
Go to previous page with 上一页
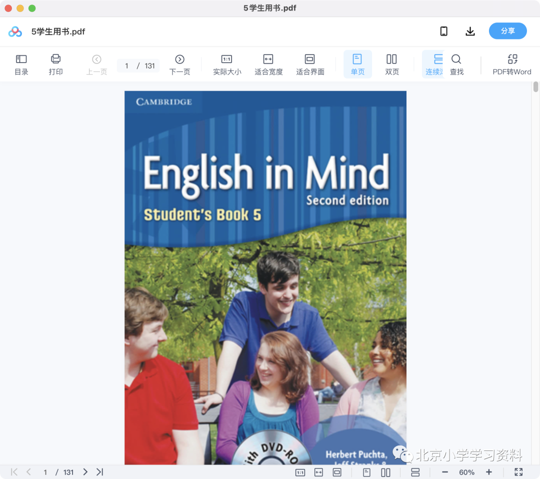pyautogui.click(x=96, y=65)
